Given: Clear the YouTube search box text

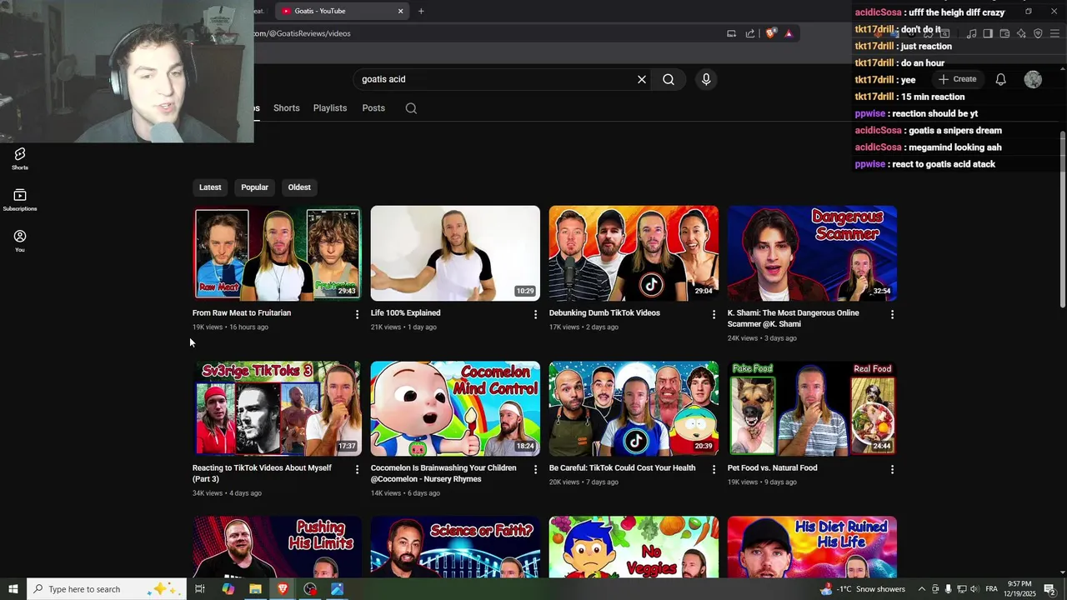Looking at the screenshot, I should (642, 79).
